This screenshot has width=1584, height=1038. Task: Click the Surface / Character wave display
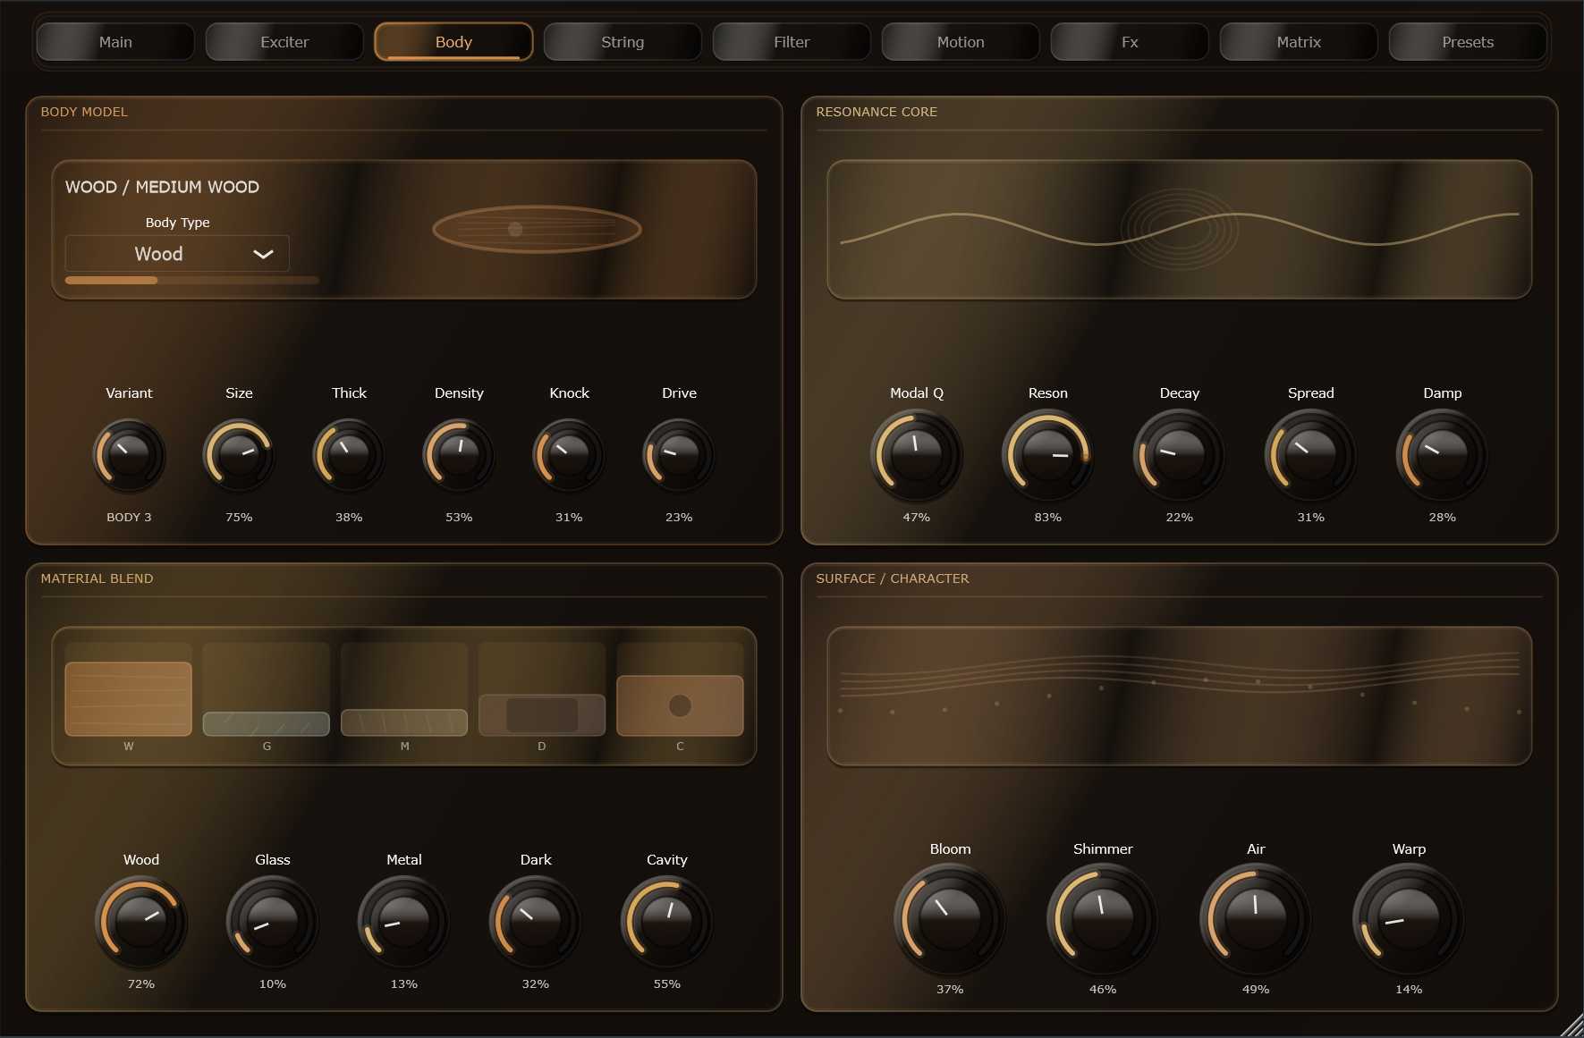(x=1180, y=696)
